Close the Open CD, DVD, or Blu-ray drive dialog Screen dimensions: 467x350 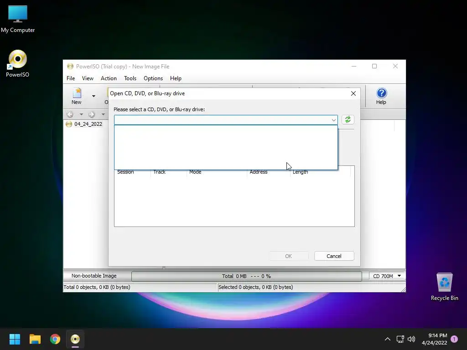click(353, 93)
